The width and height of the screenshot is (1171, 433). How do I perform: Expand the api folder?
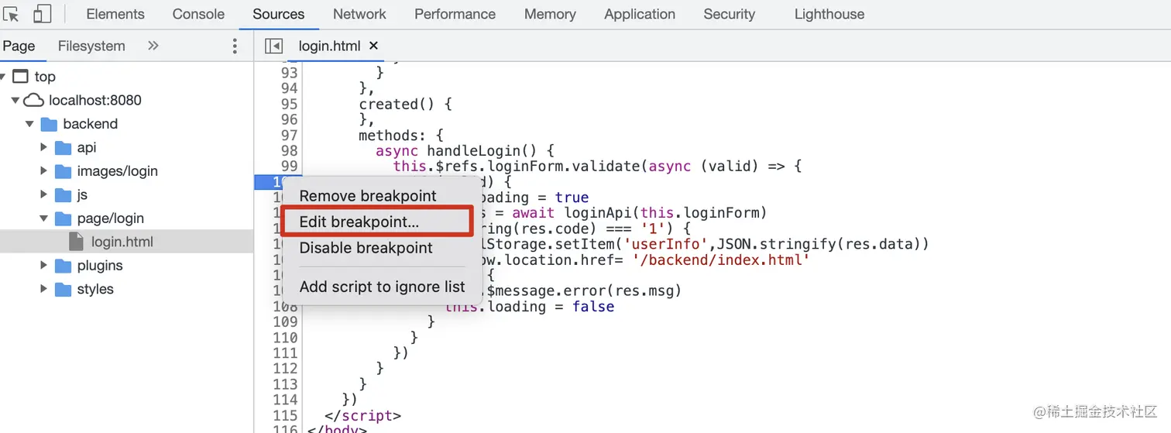coord(44,147)
